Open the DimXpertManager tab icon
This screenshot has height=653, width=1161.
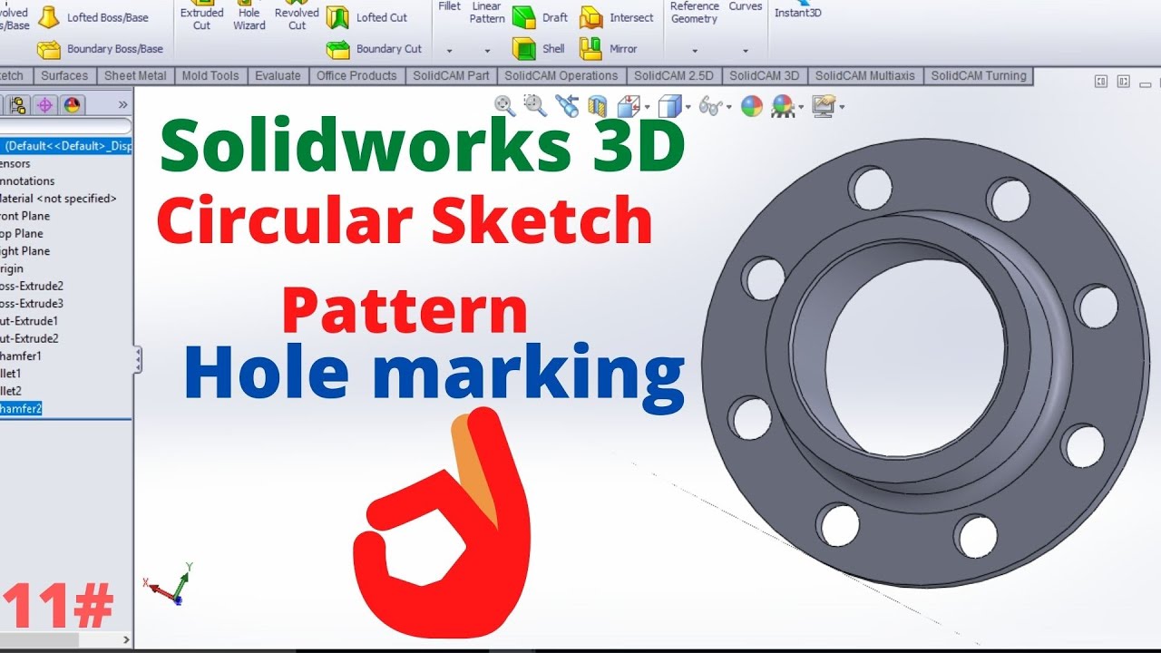pos(44,104)
